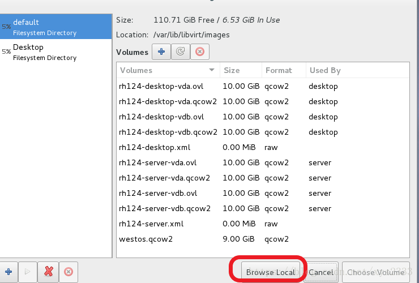The image size is (419, 283).
Task: Click the raw format of rh124-server.xml
Action: pyautogui.click(x=271, y=224)
